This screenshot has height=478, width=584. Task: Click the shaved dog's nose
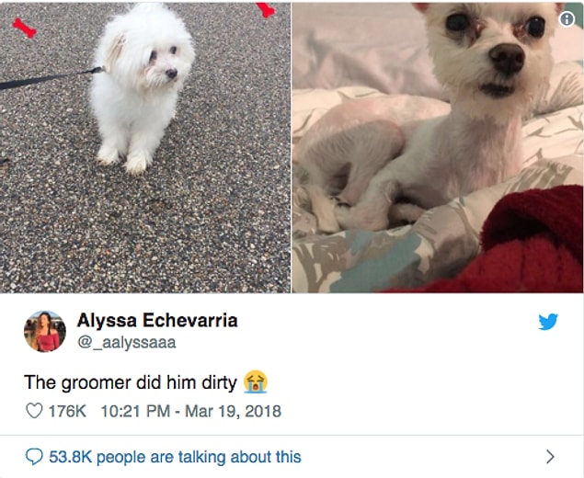pos(508,58)
